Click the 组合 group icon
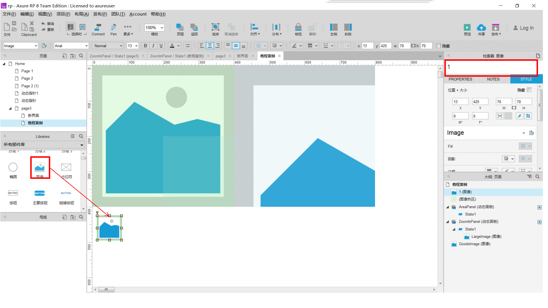 pos(215,27)
